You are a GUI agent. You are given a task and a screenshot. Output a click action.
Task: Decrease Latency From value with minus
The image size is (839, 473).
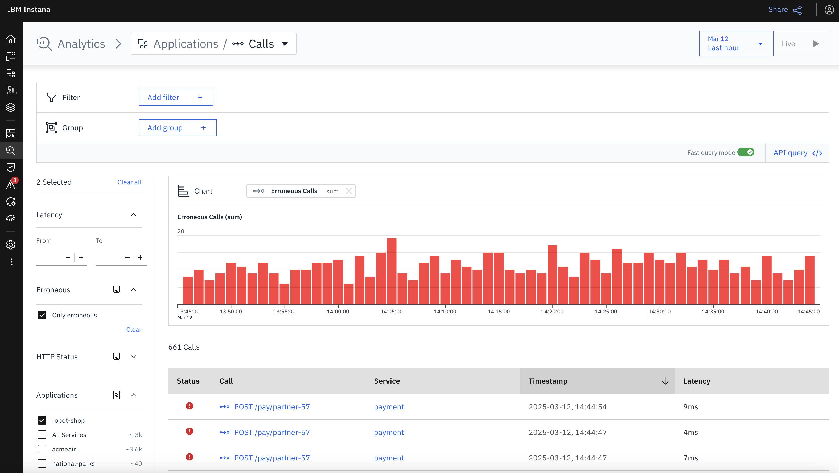coord(68,258)
